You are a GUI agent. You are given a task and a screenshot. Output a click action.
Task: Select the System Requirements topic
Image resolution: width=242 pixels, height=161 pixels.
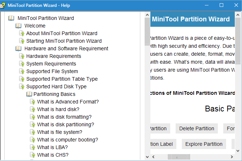(51, 64)
